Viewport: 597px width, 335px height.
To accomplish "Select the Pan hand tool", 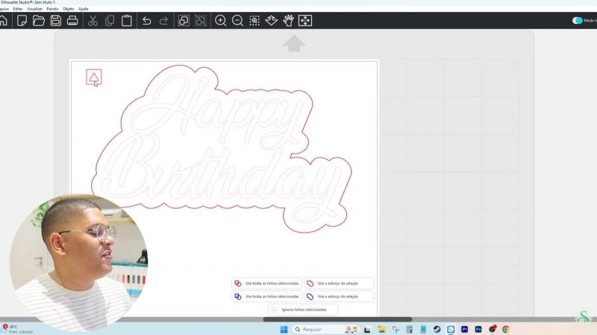I will 288,21.
